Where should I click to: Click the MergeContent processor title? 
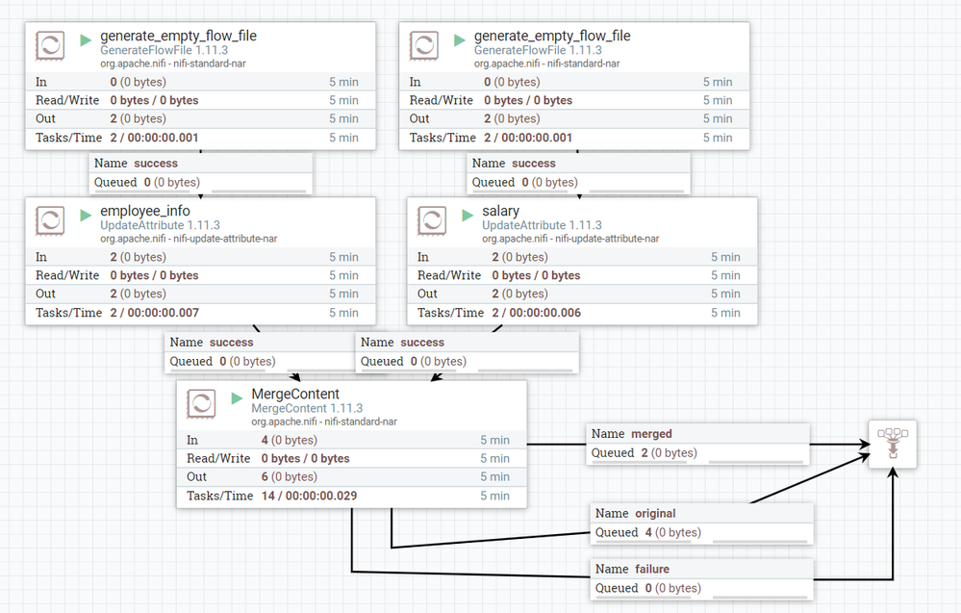[295, 395]
